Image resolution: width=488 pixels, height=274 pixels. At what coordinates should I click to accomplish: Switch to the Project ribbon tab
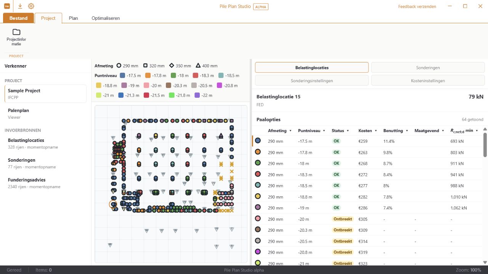tap(48, 18)
